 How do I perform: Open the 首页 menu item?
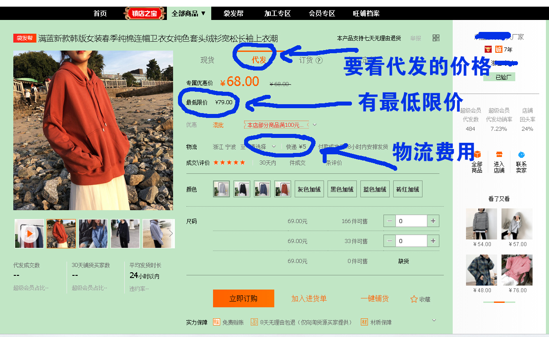click(100, 13)
